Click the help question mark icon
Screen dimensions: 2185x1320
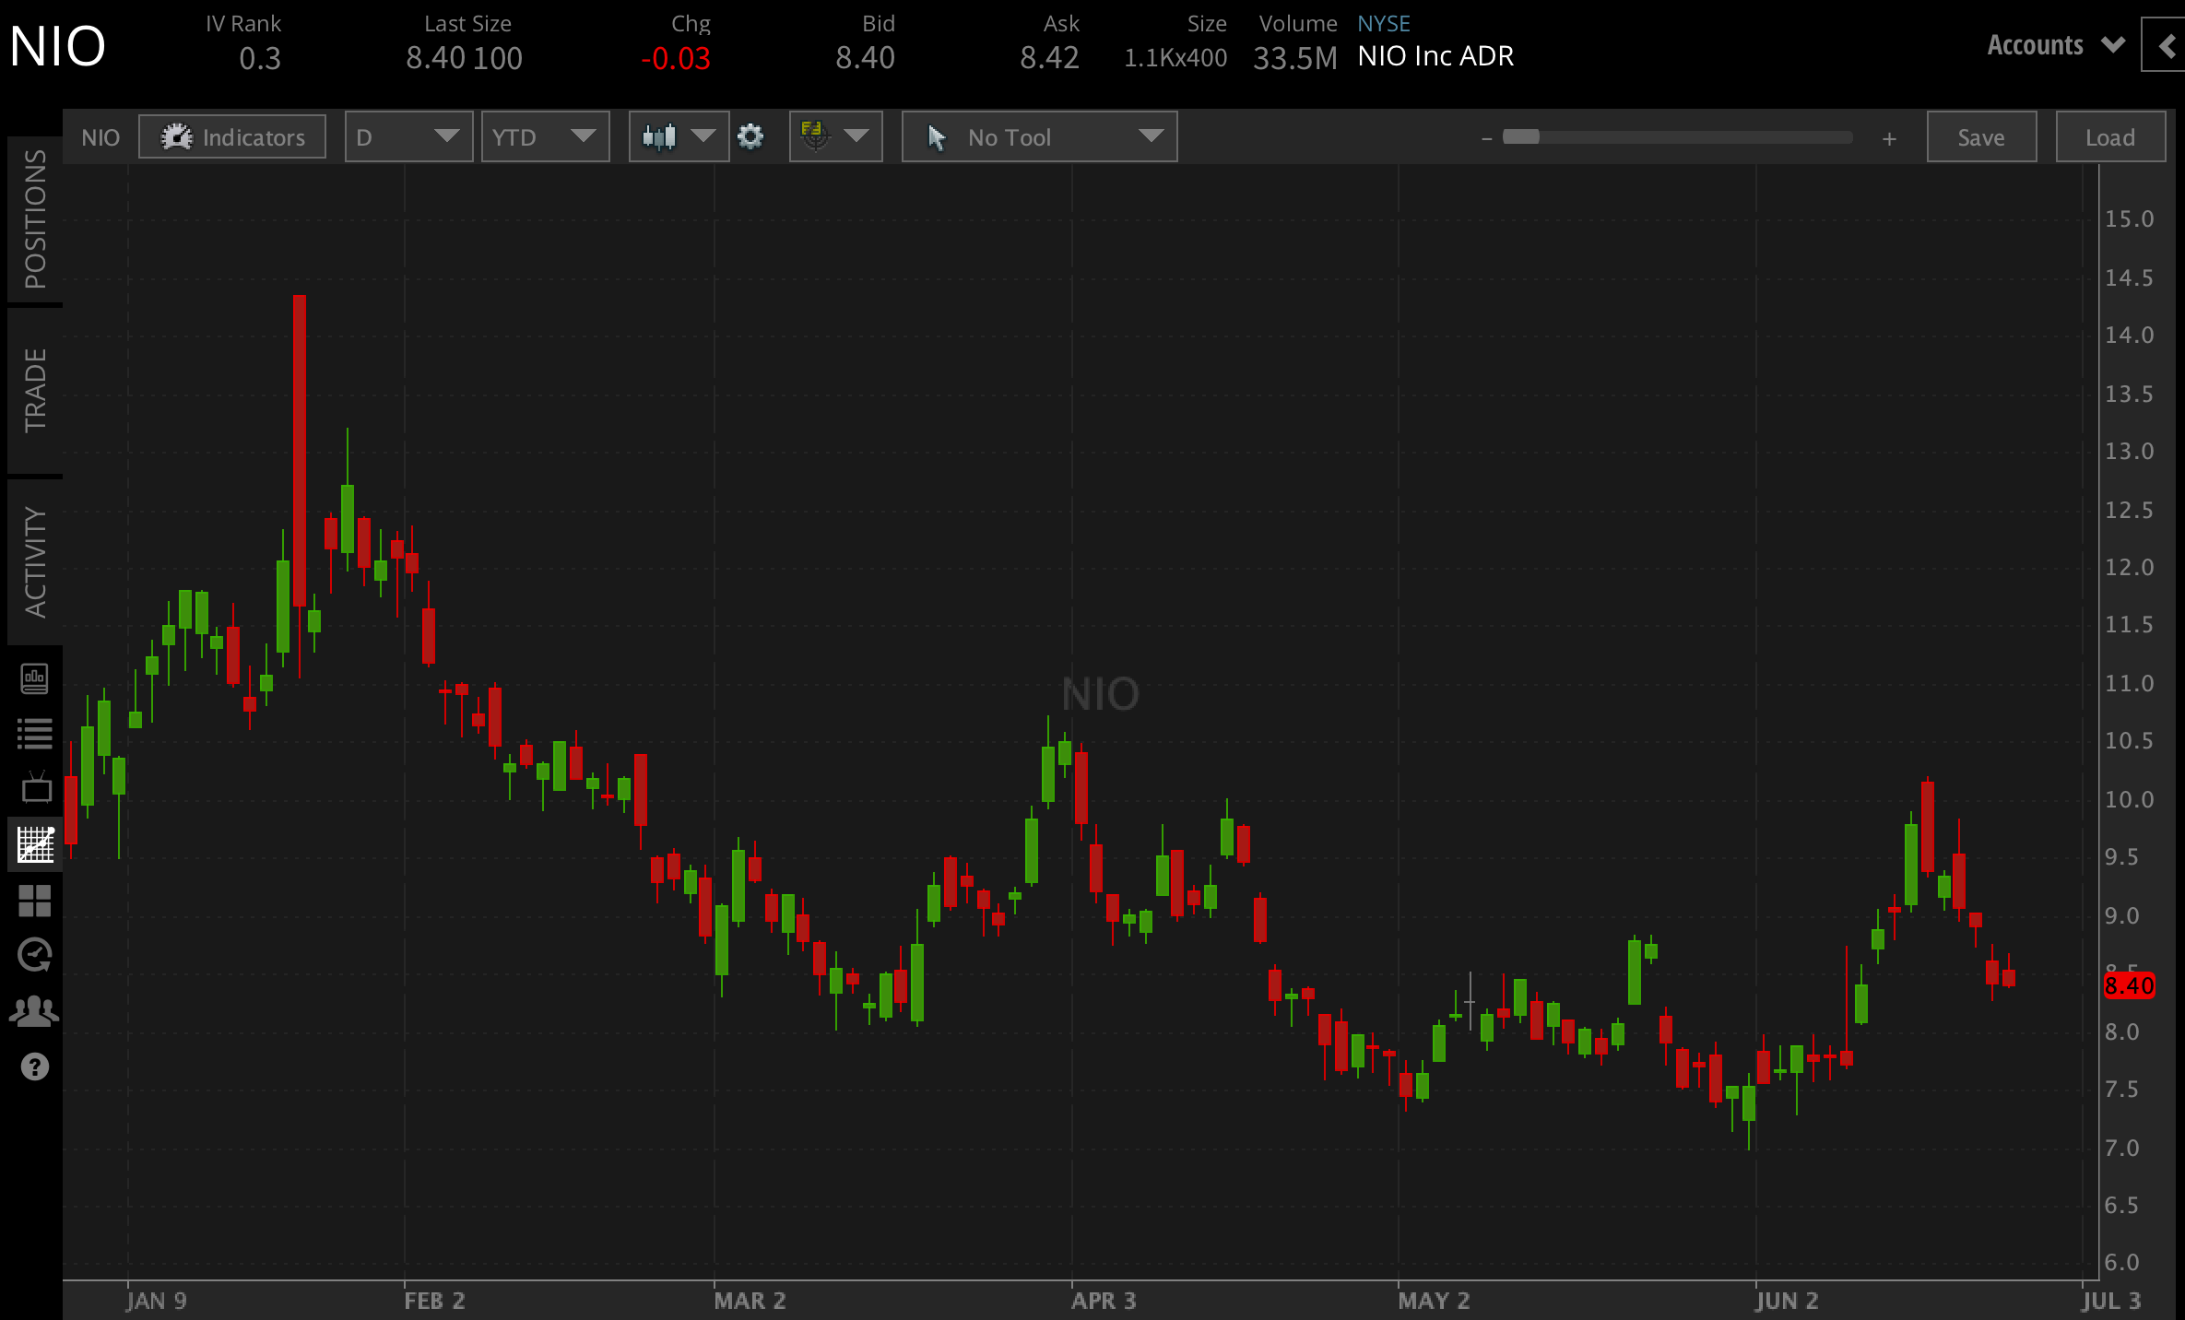[x=36, y=1067]
